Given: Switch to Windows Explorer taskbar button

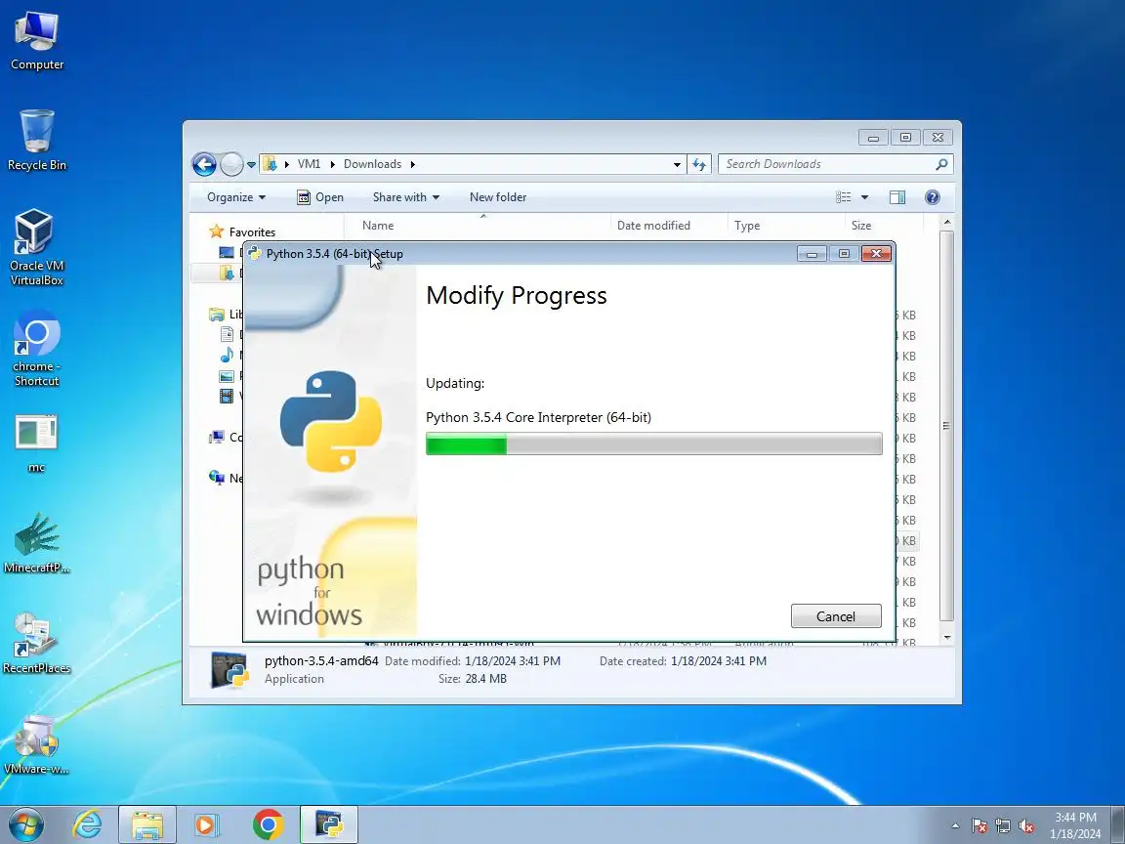Looking at the screenshot, I should pos(147,824).
